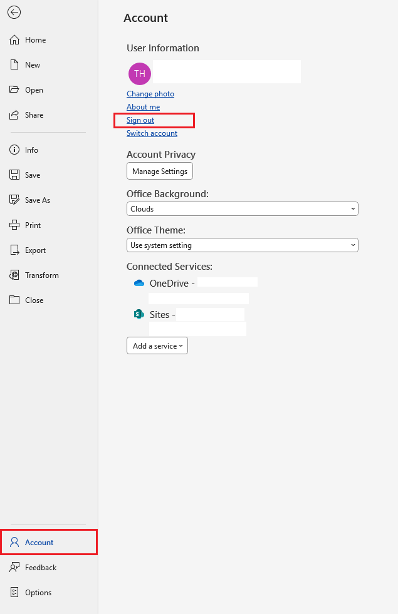The height and width of the screenshot is (614, 398).
Task: Open the Add a service dropdown
Action: click(157, 345)
